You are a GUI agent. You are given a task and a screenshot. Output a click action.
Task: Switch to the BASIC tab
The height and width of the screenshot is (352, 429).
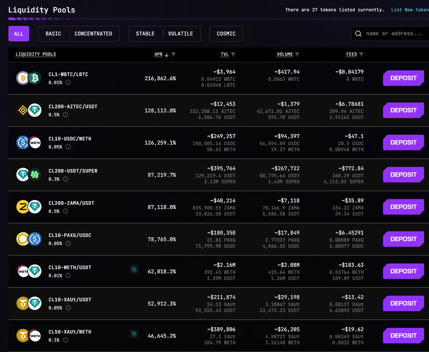(53, 34)
